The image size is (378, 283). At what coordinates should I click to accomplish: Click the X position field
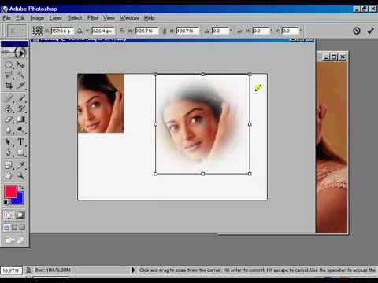click(x=61, y=31)
